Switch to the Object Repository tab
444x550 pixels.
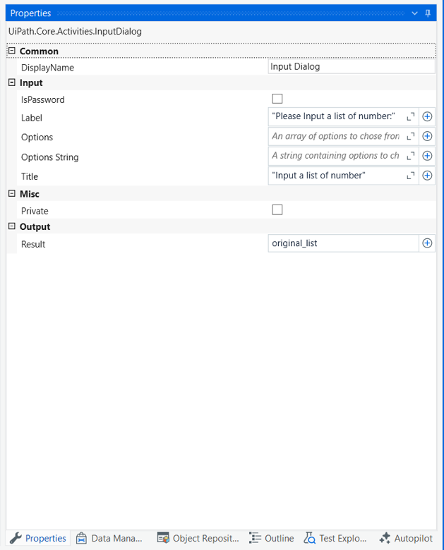click(x=198, y=538)
